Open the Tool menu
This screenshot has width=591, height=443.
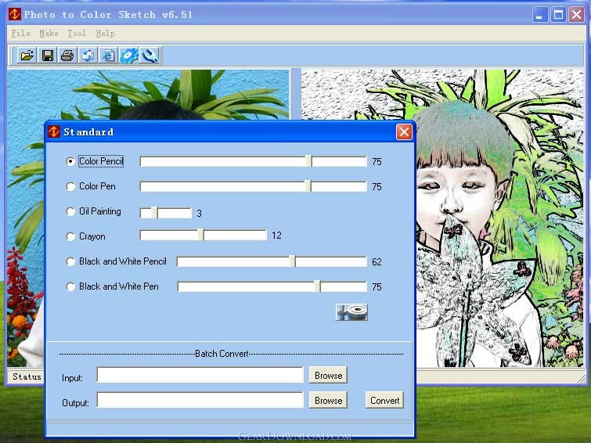[x=77, y=34]
